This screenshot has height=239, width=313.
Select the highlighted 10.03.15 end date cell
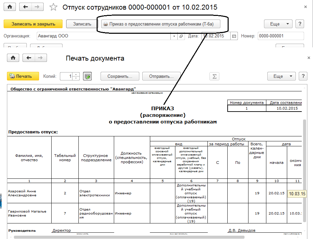point(297,194)
